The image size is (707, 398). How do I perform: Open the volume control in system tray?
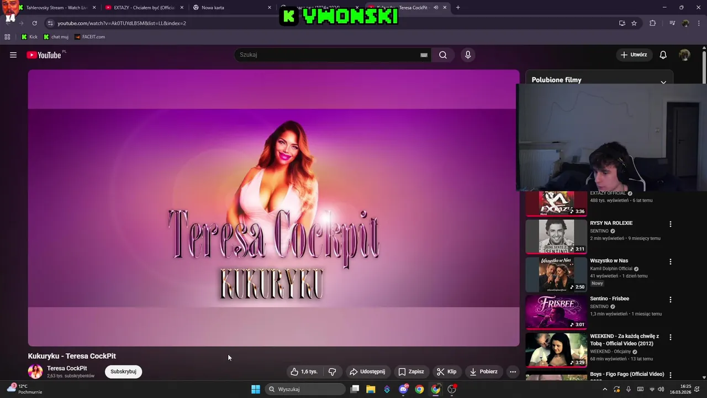click(x=661, y=389)
